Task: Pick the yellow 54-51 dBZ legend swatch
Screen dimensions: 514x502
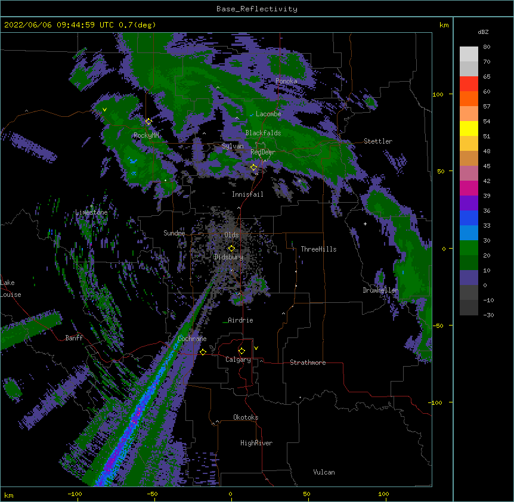Action: point(469,128)
